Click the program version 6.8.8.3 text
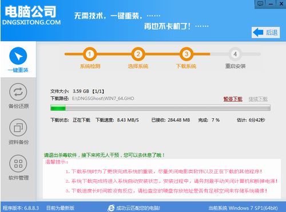The image size is (286, 212). tap(21, 208)
